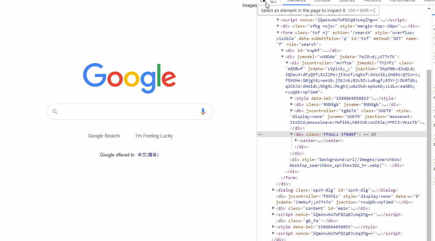Expand the div class="RNNXgb" node
The image size is (435, 241).
pyautogui.click(x=291, y=104)
